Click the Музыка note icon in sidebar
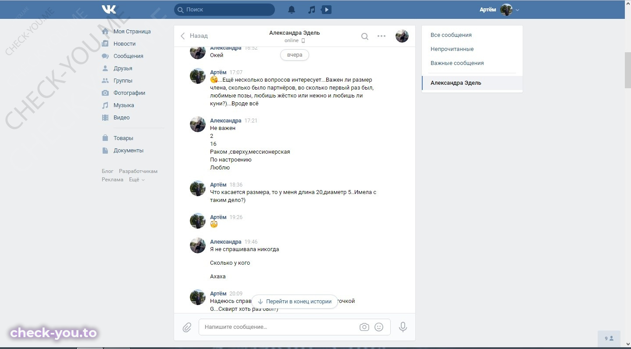Image resolution: width=631 pixels, height=349 pixels. click(105, 105)
